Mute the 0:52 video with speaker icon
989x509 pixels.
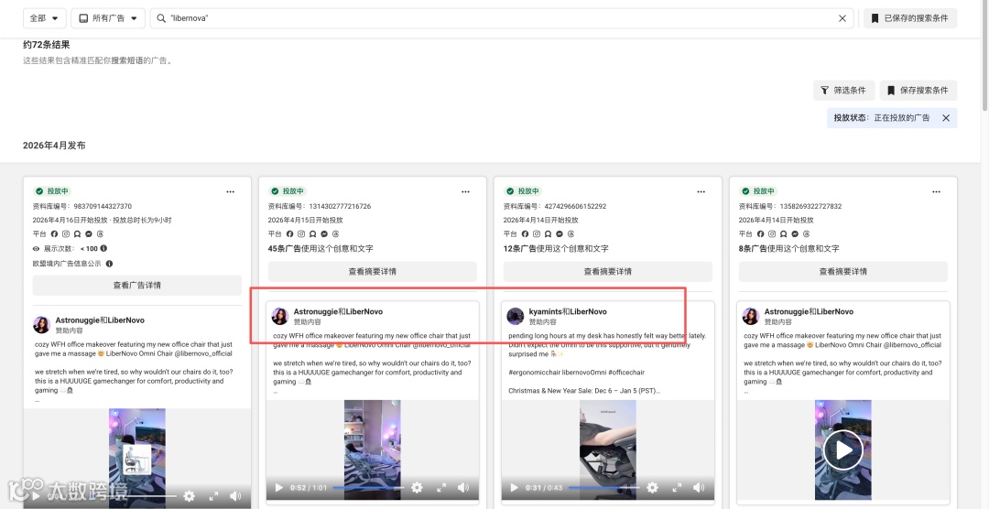(463, 488)
